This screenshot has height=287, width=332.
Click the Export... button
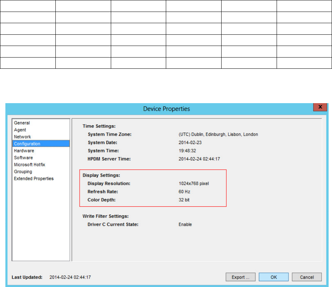click(x=238, y=277)
